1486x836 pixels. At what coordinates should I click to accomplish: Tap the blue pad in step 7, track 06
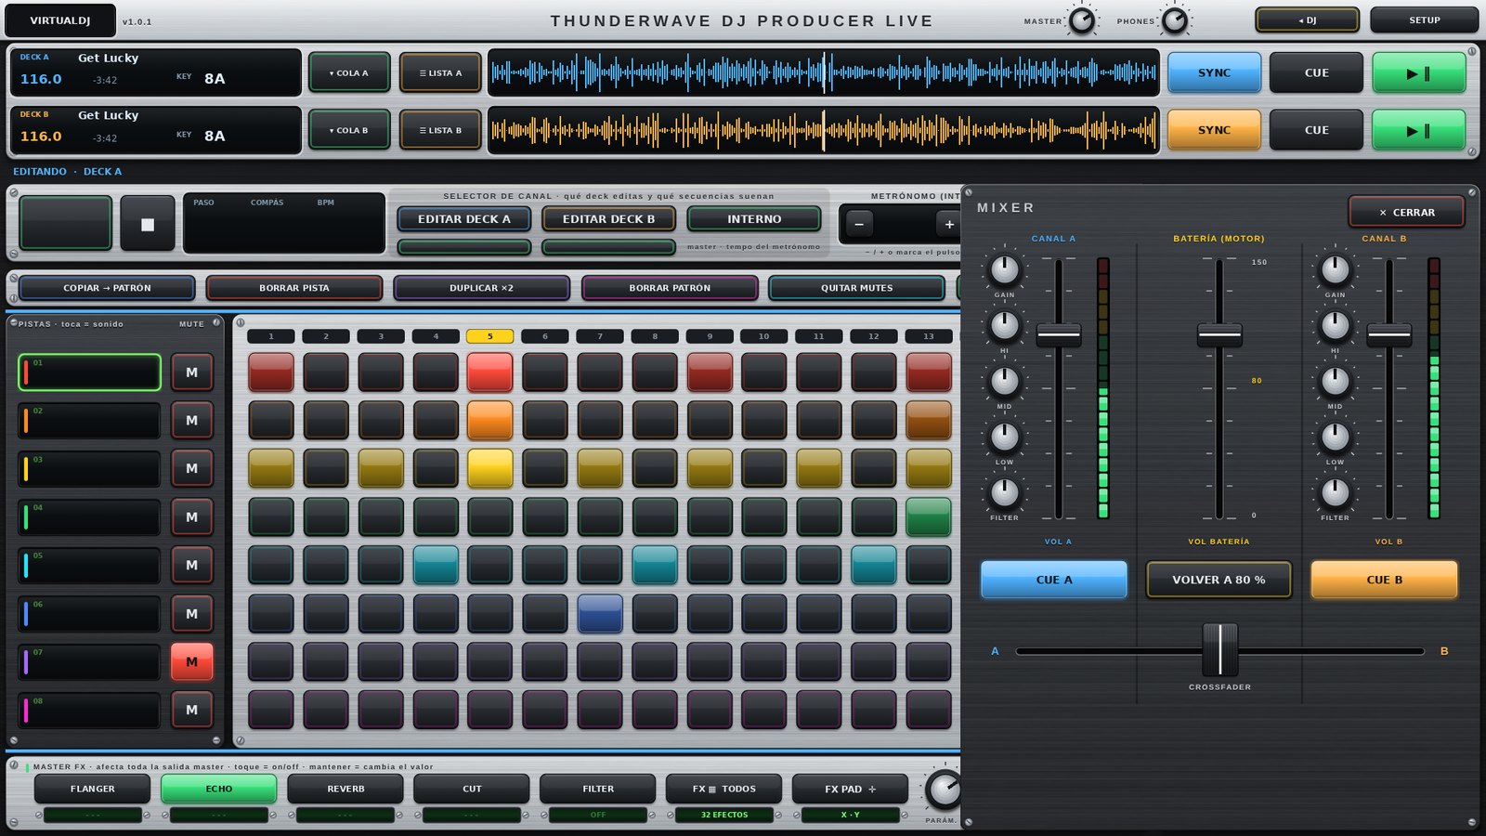600,613
